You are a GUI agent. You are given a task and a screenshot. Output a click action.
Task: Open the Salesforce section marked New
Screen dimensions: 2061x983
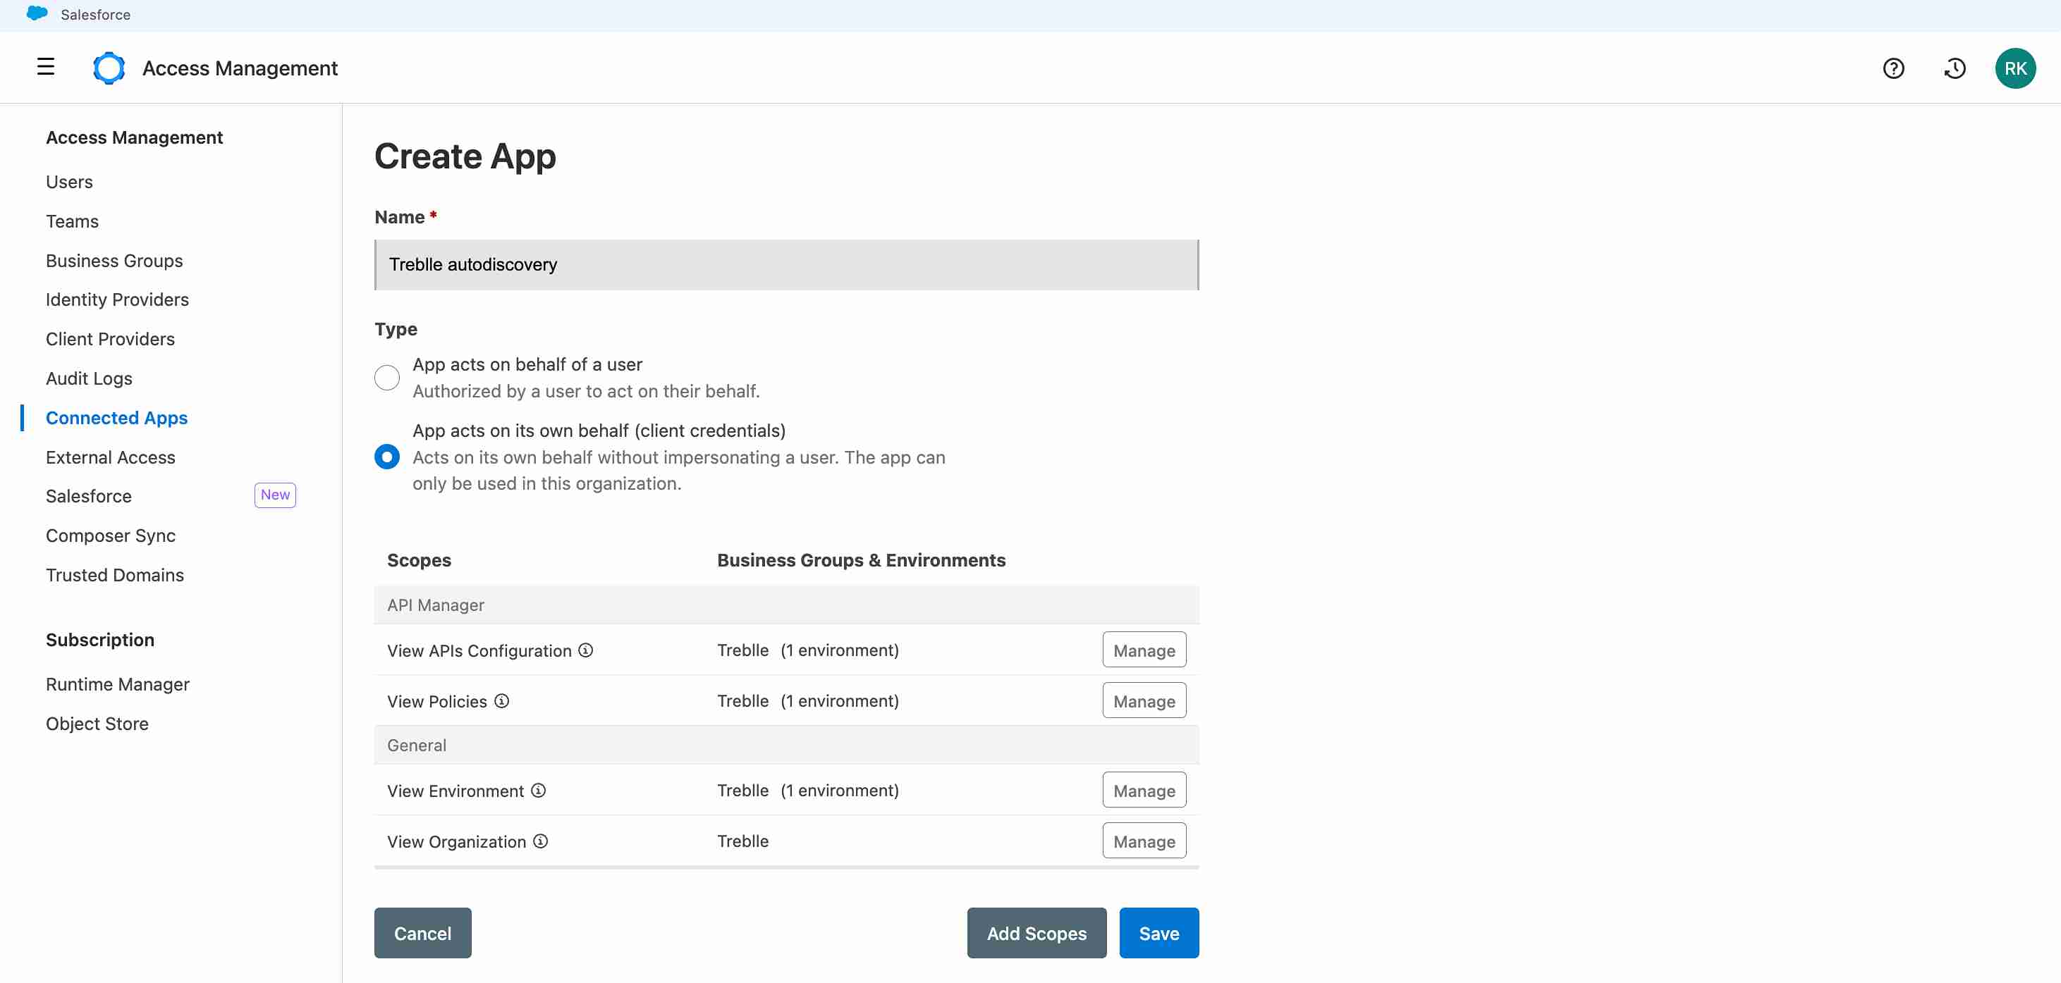(88, 496)
